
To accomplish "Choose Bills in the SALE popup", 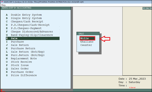I will pos(87,38).
